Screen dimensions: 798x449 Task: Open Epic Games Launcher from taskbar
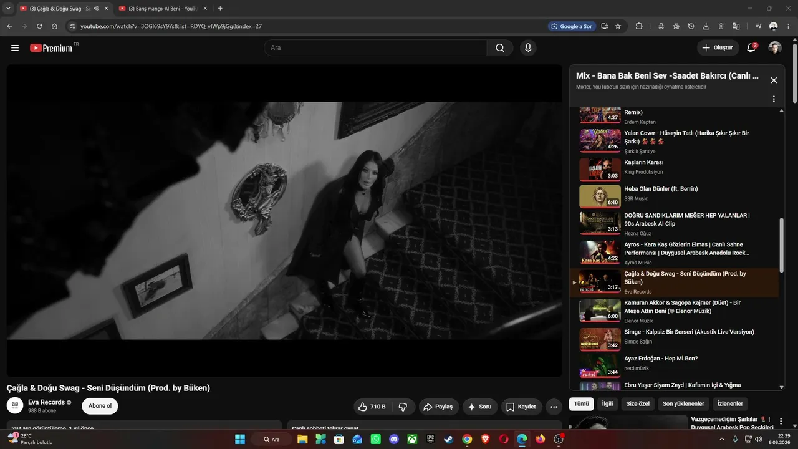(x=430, y=439)
